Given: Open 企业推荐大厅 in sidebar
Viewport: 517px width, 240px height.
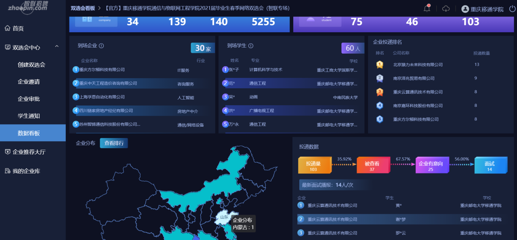Looking at the screenshot, I should (x=29, y=152).
